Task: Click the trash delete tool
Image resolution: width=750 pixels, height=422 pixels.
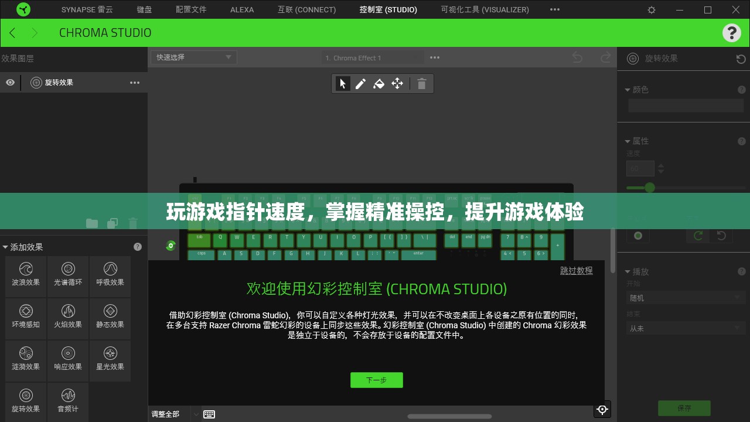Action: click(421, 84)
